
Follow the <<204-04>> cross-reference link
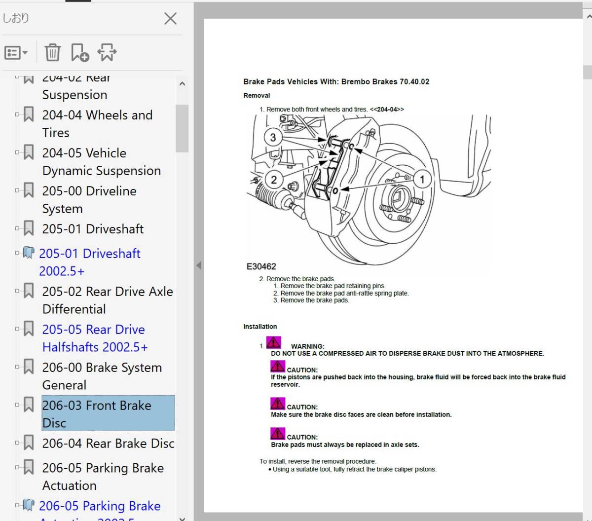pyautogui.click(x=387, y=110)
